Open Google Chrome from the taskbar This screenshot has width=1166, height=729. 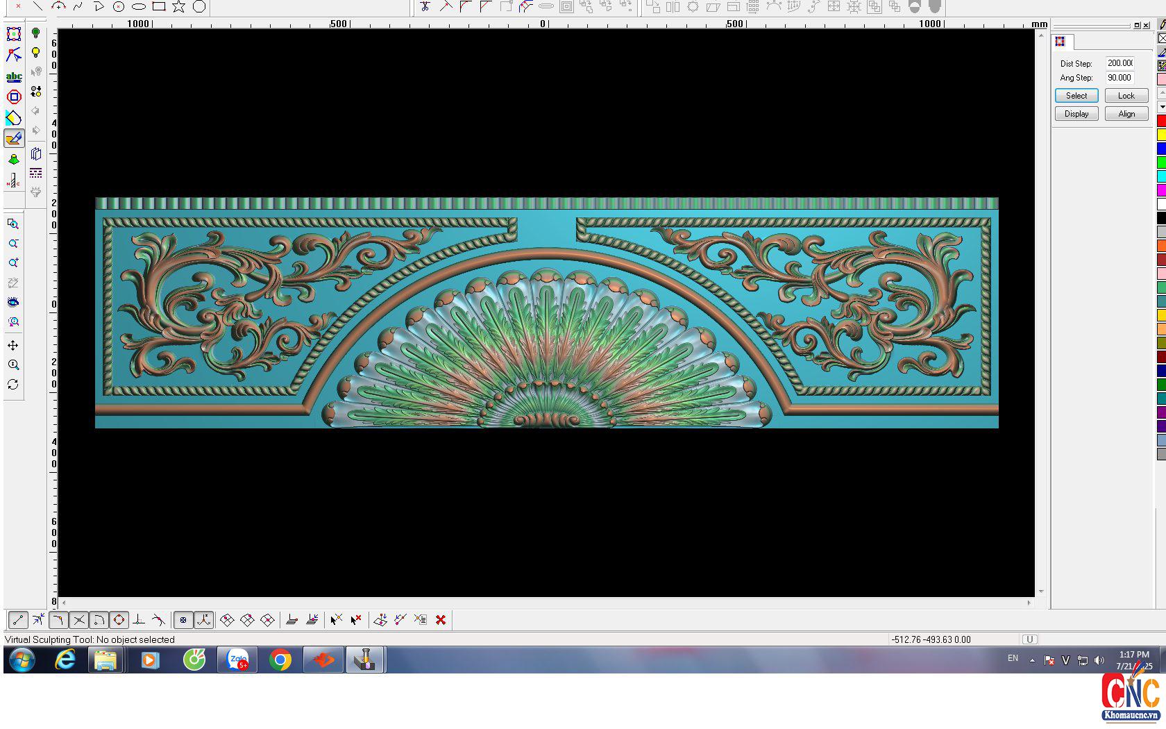click(280, 660)
